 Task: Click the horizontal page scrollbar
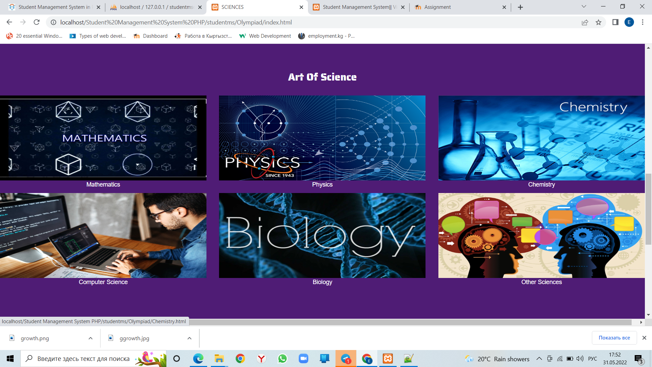[407, 322]
